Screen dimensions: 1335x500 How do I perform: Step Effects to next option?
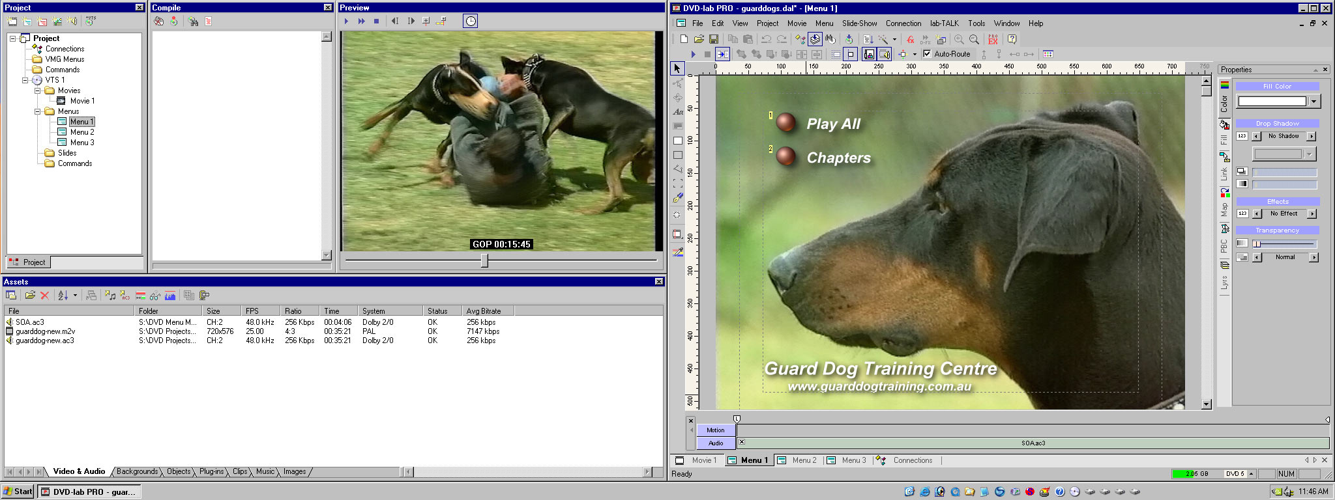[1312, 214]
